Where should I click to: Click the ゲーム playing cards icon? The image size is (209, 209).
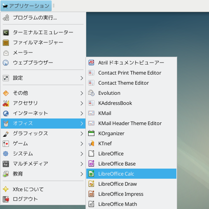[x=6, y=144]
